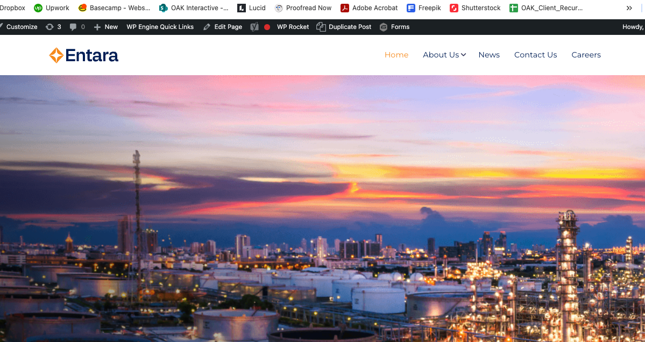Click the WordPress updates refresh icon

click(x=49, y=26)
